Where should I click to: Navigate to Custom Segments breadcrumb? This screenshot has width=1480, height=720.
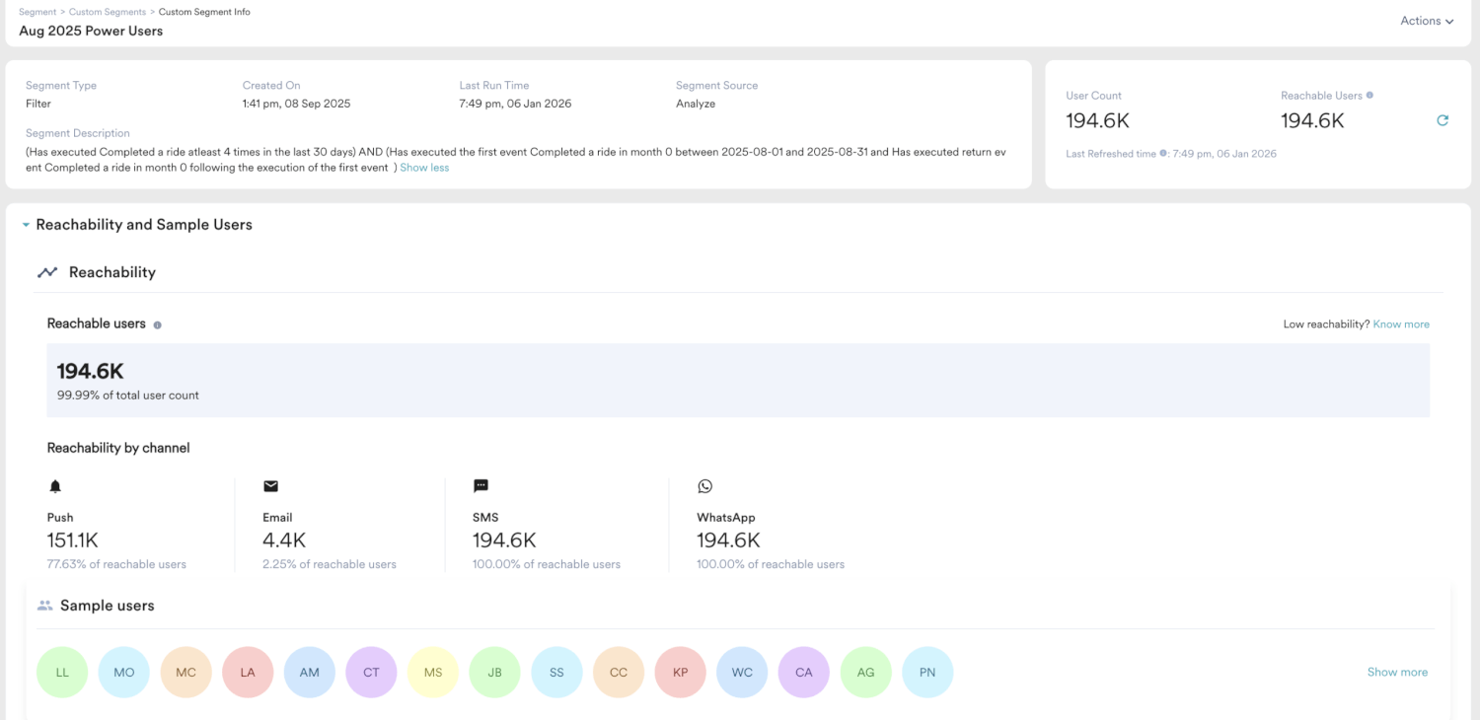pyautogui.click(x=107, y=12)
